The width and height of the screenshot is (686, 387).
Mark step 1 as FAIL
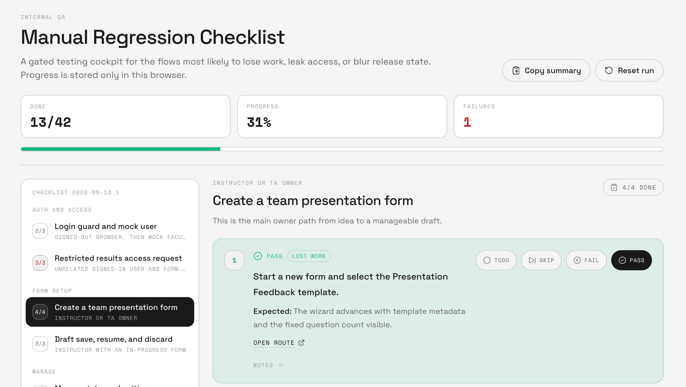click(x=586, y=260)
